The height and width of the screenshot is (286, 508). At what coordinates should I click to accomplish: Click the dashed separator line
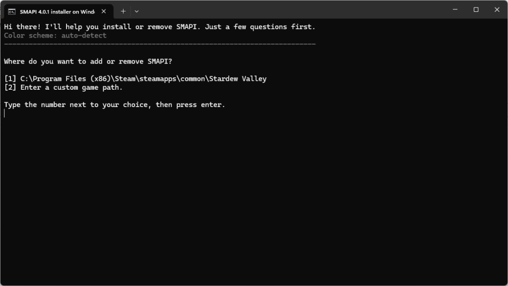pyautogui.click(x=159, y=44)
